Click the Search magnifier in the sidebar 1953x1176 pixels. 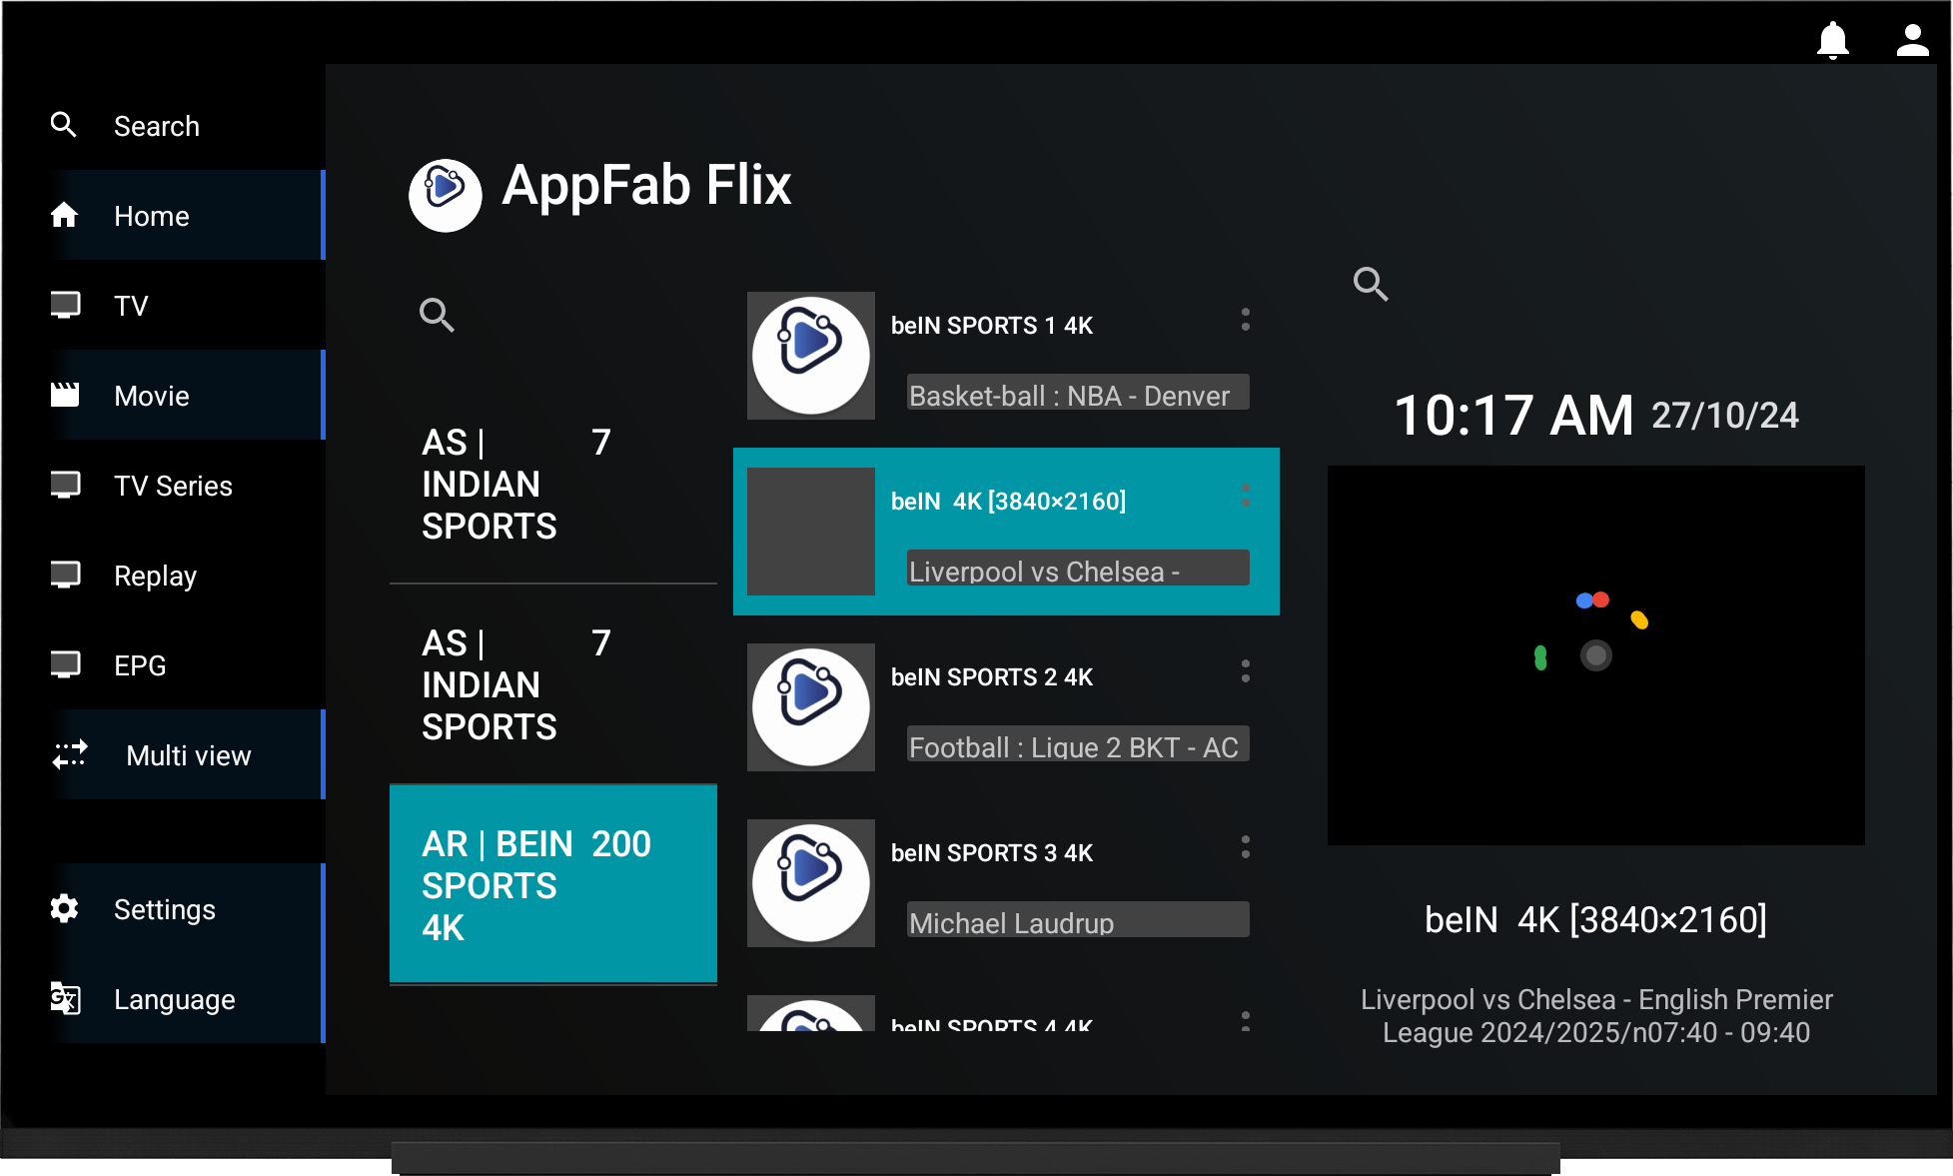point(64,125)
